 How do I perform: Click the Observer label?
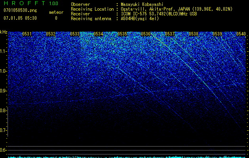click(80, 4)
